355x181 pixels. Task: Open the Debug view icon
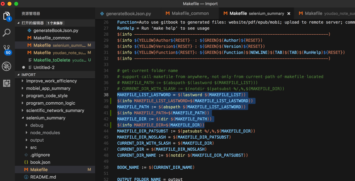coord(7,66)
